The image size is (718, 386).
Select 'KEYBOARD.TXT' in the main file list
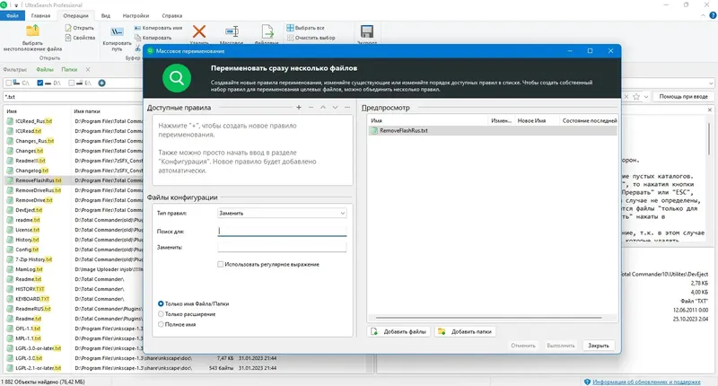coord(32,299)
